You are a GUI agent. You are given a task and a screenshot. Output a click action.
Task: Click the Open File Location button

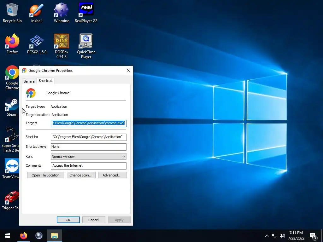(x=45, y=175)
